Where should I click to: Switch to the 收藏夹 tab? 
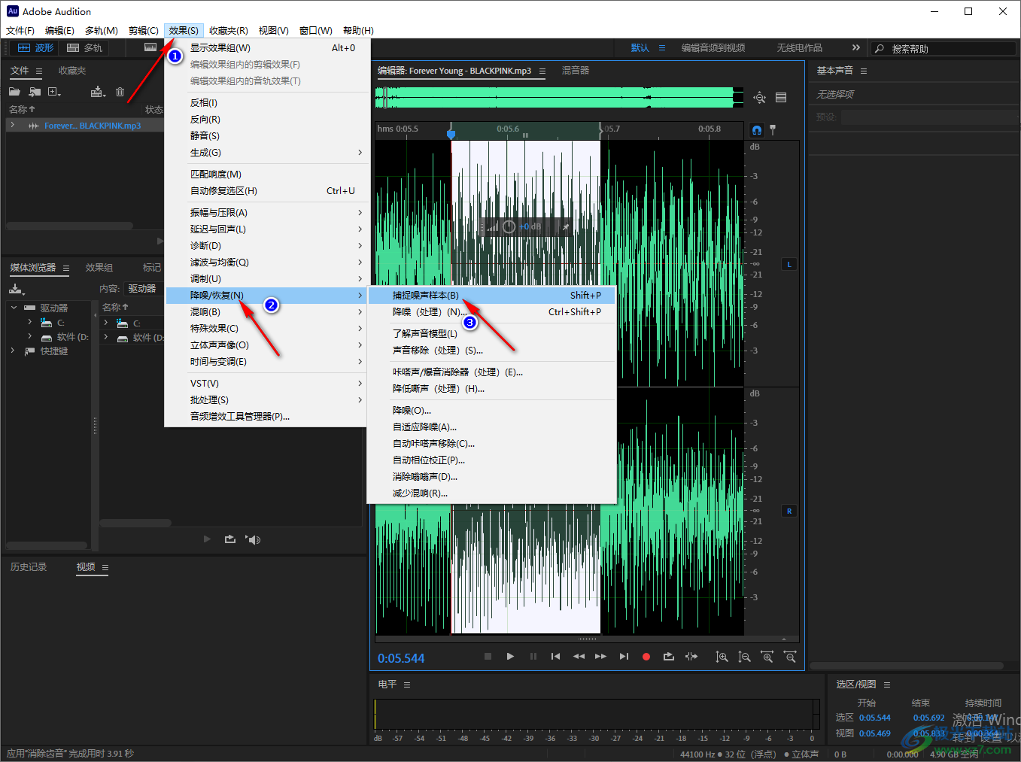[72, 71]
